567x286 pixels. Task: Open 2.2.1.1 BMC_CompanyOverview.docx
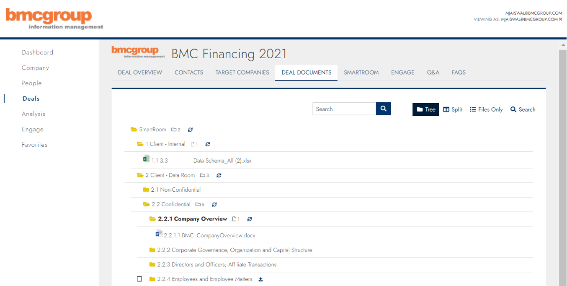[209, 236]
